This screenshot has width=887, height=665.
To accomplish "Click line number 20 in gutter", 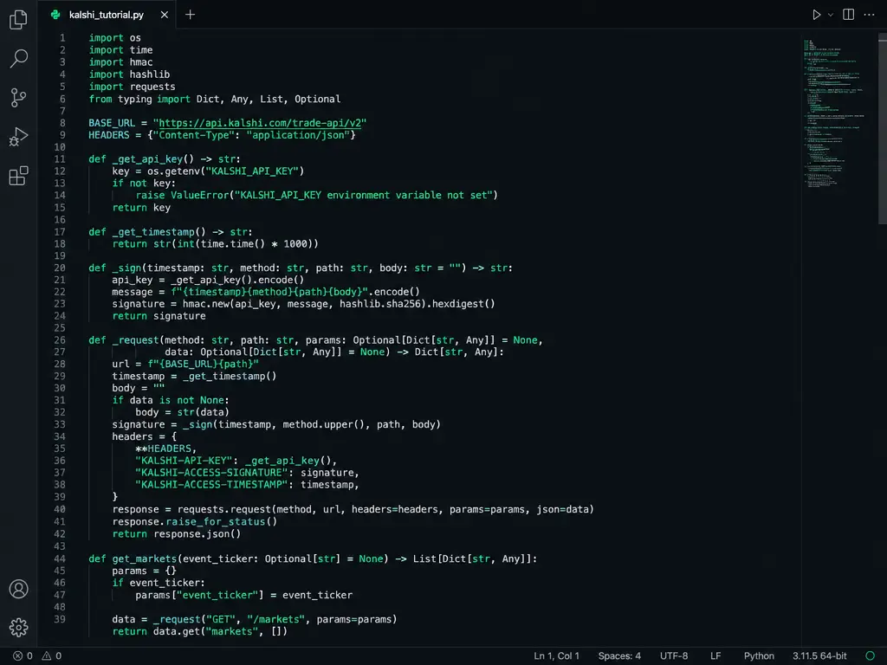I will coord(60,268).
